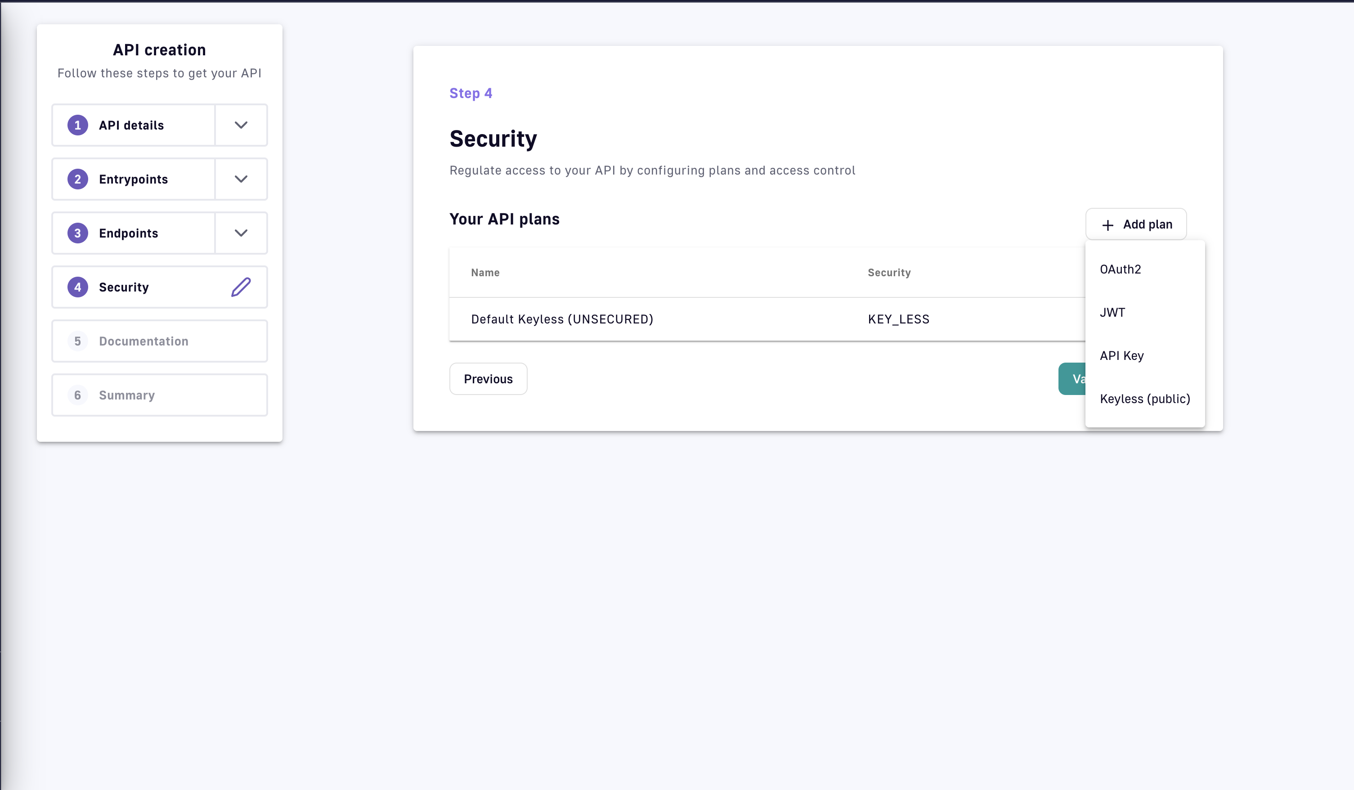Click the step 5 number badge
This screenshot has width=1354, height=790.
click(78, 341)
